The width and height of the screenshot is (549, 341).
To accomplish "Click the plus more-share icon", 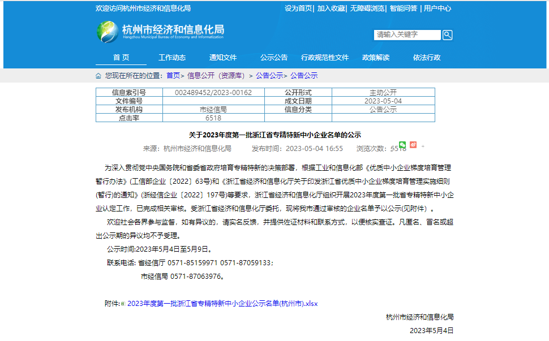I will pos(423,146).
